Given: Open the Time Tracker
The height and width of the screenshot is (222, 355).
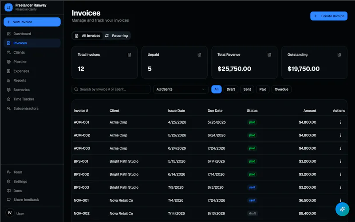Looking at the screenshot, I should [x=32, y=99].
